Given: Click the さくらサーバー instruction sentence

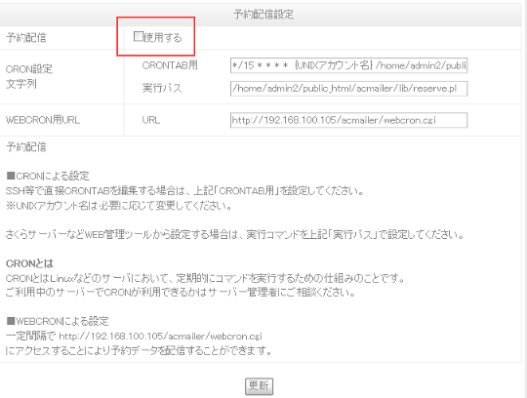Looking at the screenshot, I should (235, 234).
